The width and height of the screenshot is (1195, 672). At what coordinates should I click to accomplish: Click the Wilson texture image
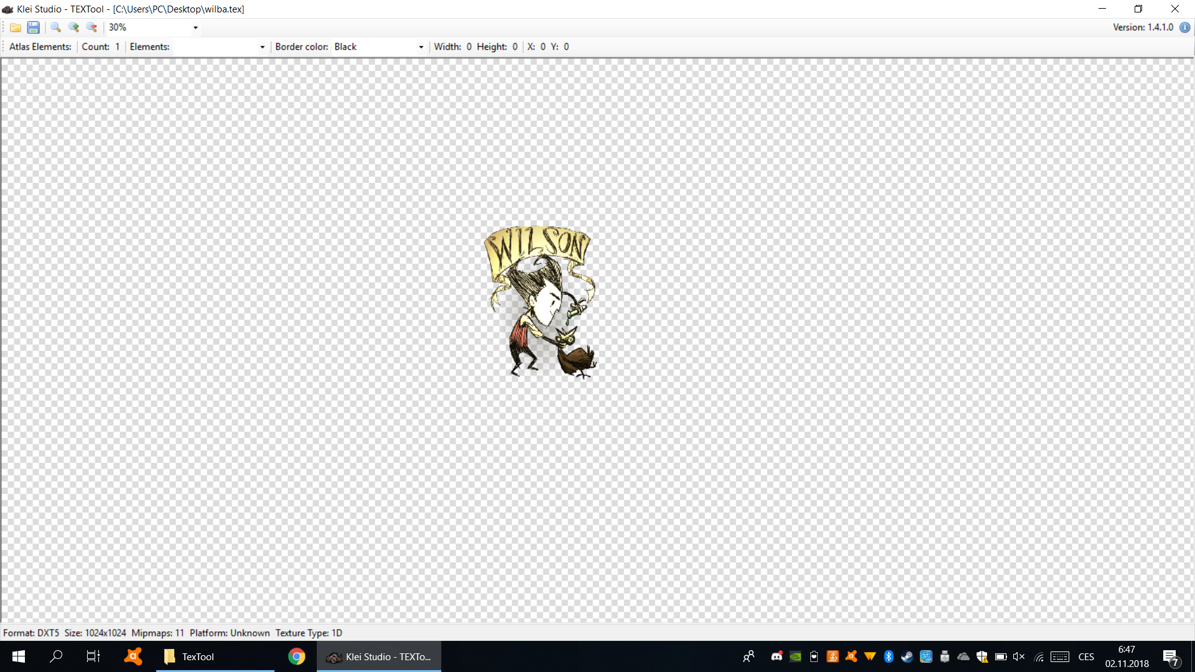540,302
